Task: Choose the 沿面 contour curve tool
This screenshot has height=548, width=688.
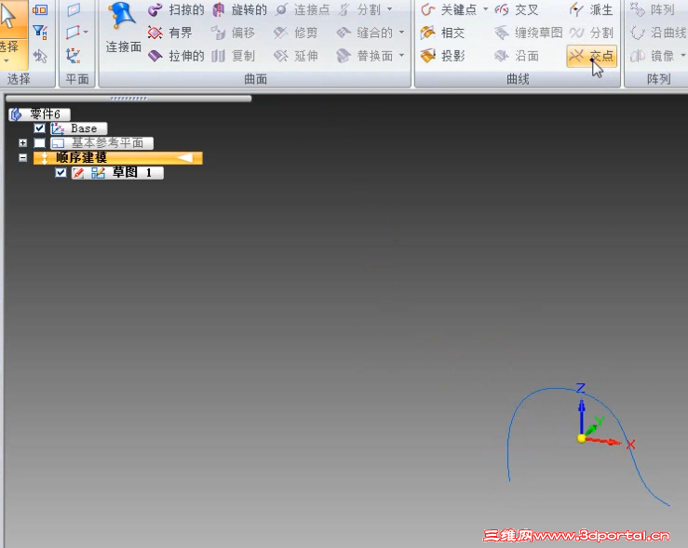Action: click(x=517, y=56)
